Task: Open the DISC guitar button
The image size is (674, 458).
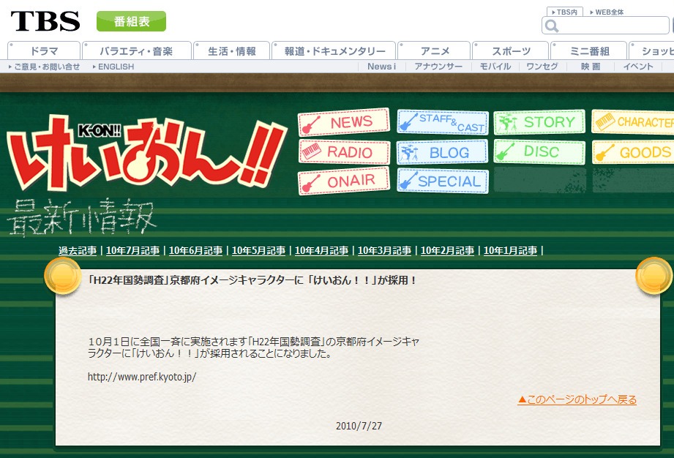Action: (x=539, y=151)
